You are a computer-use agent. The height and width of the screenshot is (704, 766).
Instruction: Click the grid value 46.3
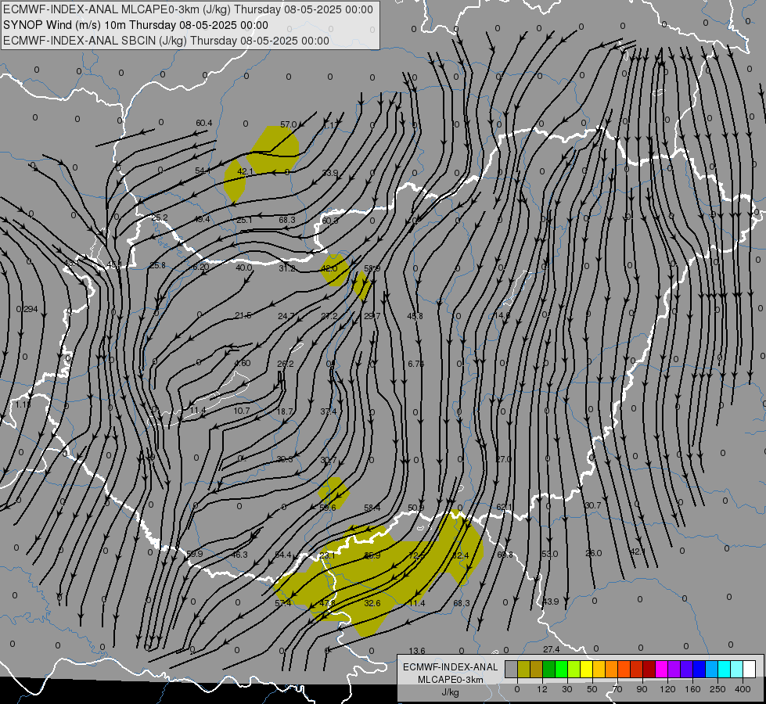point(239,555)
